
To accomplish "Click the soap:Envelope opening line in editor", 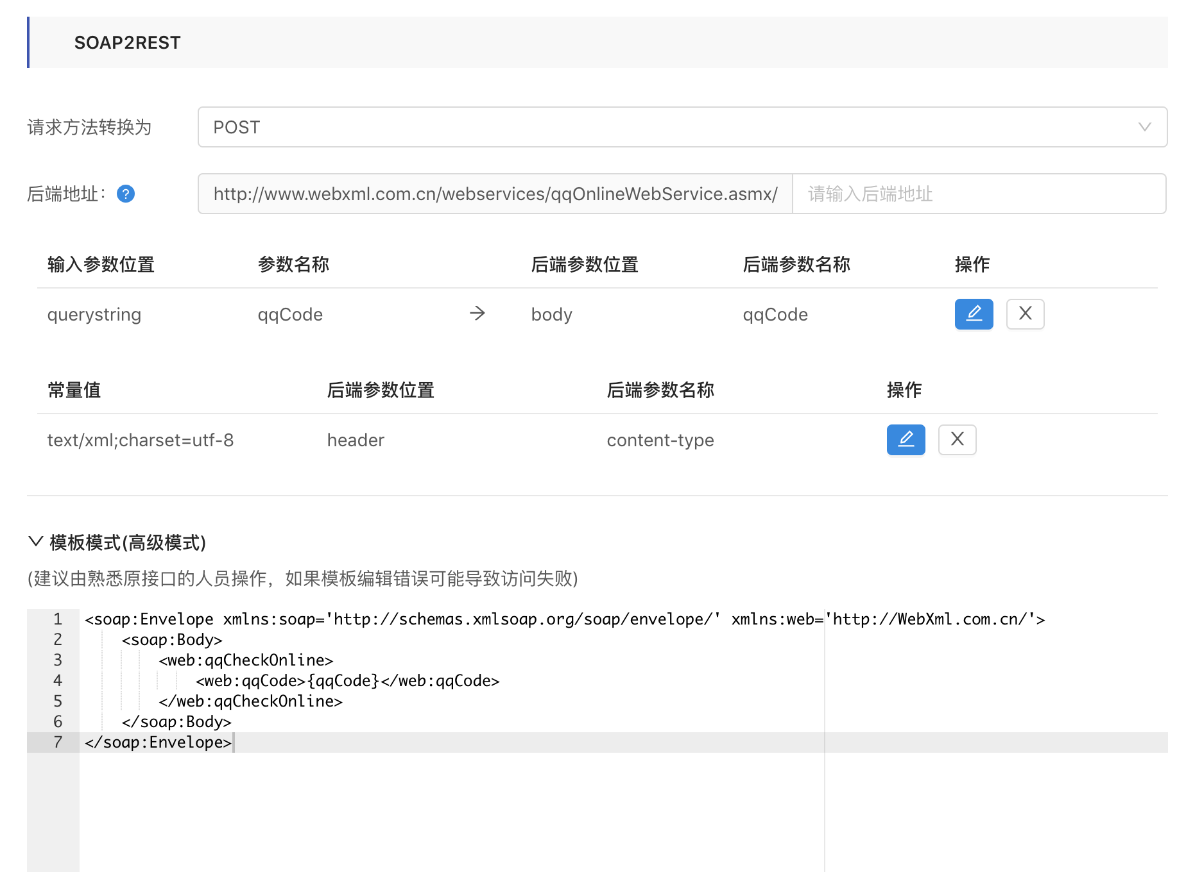I will [x=564, y=619].
